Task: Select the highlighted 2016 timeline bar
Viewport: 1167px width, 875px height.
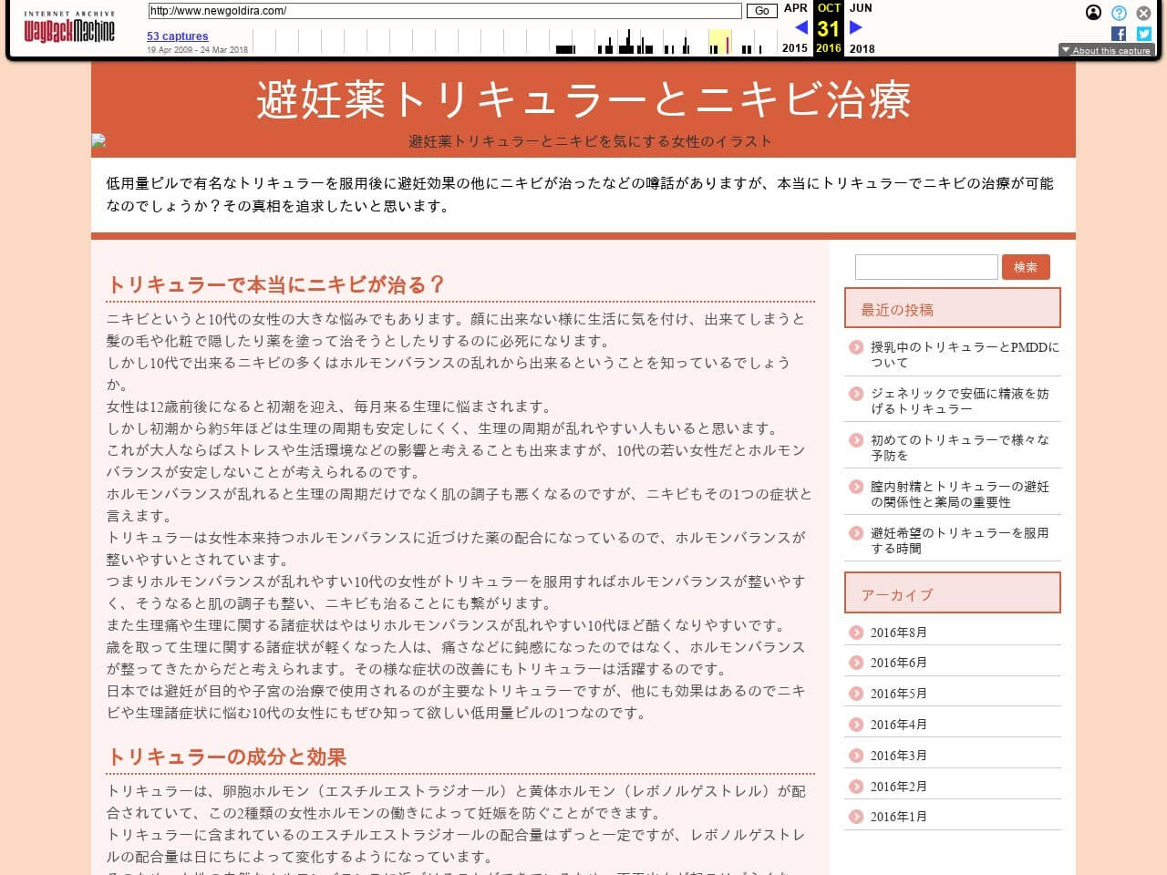Action: (x=720, y=42)
